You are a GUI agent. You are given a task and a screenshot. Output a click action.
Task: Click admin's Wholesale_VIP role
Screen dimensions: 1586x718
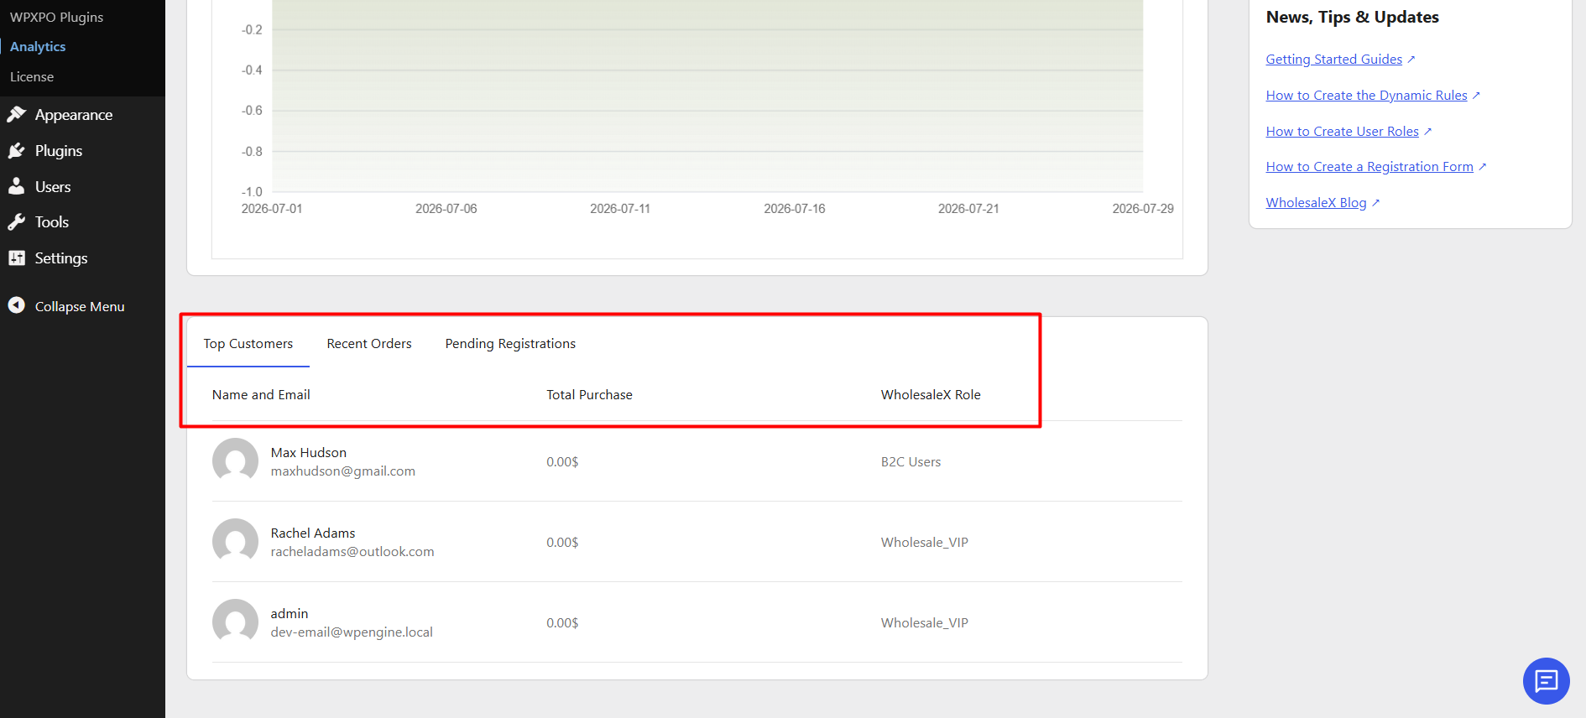point(925,622)
